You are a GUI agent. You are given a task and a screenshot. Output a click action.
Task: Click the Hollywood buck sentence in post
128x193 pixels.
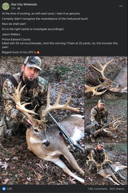tap(45, 19)
